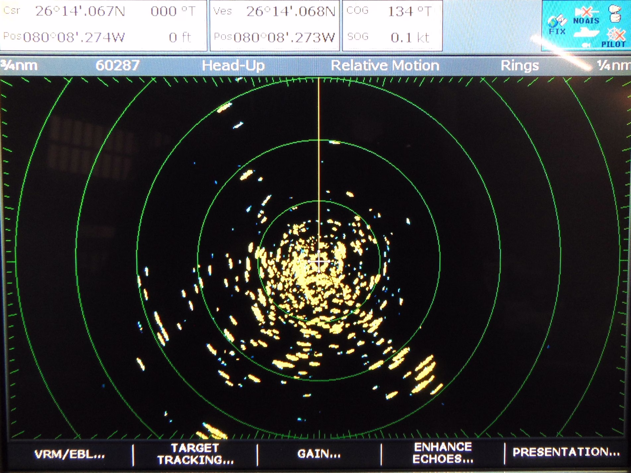
Task: Click the autopilot PILOT wheel icon
Action: coord(615,37)
